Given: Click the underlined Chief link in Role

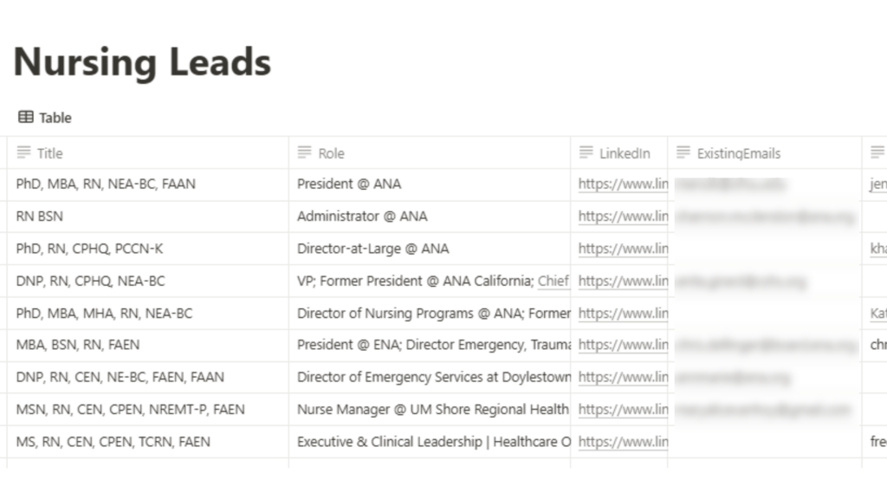Looking at the screenshot, I should (x=554, y=281).
